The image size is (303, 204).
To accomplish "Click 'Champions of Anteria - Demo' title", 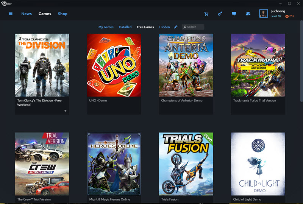I will pos(182,100).
